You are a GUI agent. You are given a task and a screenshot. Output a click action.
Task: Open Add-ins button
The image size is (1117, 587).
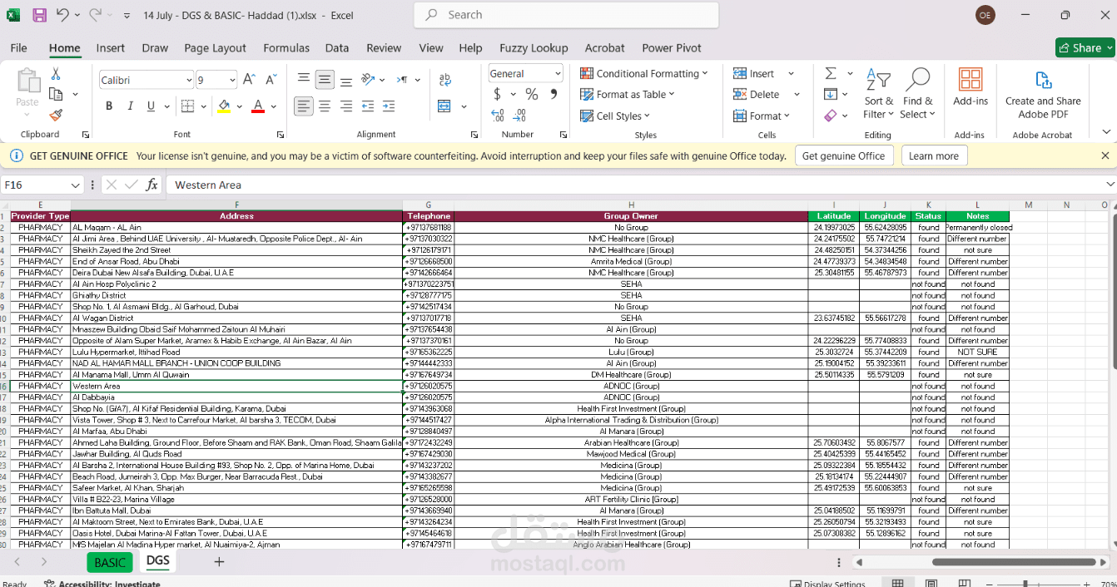pos(971,87)
